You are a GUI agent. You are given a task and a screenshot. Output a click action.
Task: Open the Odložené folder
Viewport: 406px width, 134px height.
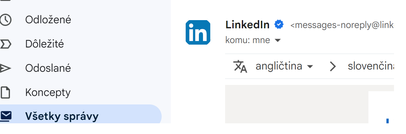click(x=48, y=20)
